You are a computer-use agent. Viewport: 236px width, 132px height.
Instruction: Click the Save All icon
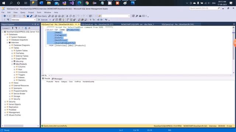click(x=31, y=16)
